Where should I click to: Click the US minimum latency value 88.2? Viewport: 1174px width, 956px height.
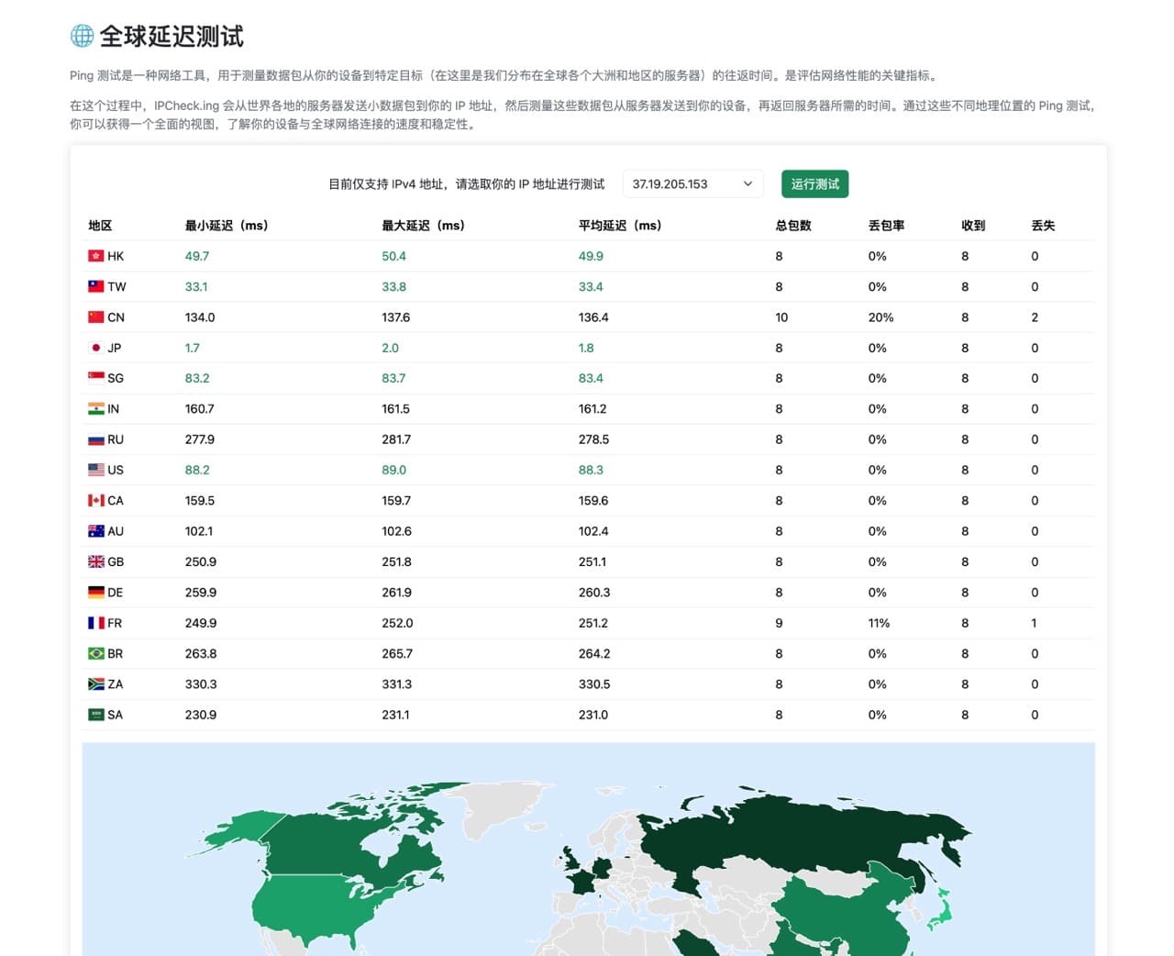click(197, 470)
